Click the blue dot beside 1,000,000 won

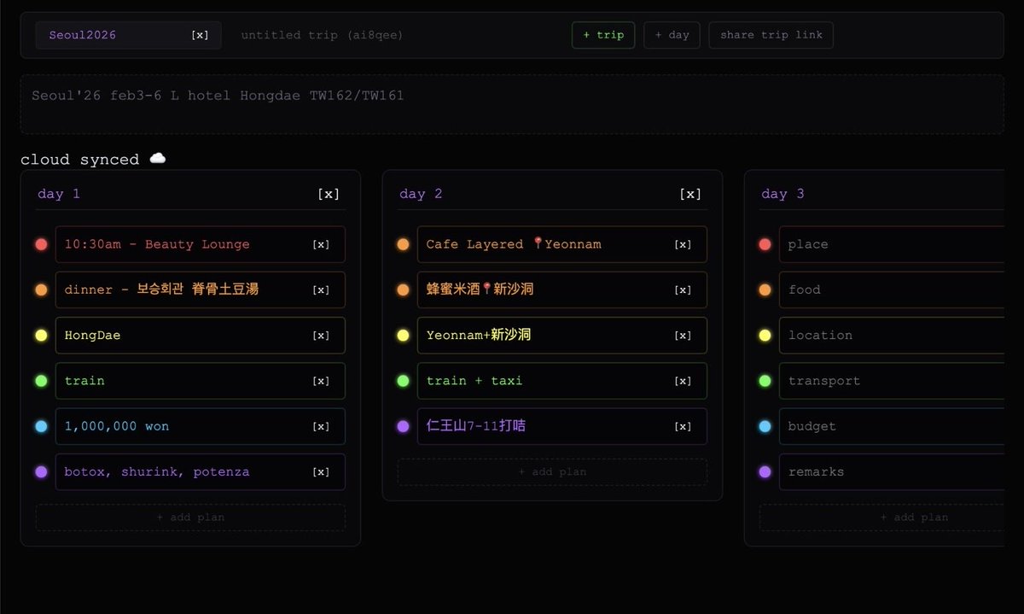[x=41, y=426]
